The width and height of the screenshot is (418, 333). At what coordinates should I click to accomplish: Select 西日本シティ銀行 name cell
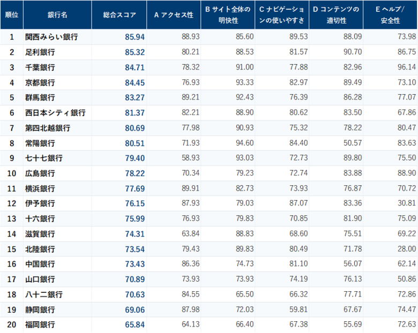pos(55,112)
